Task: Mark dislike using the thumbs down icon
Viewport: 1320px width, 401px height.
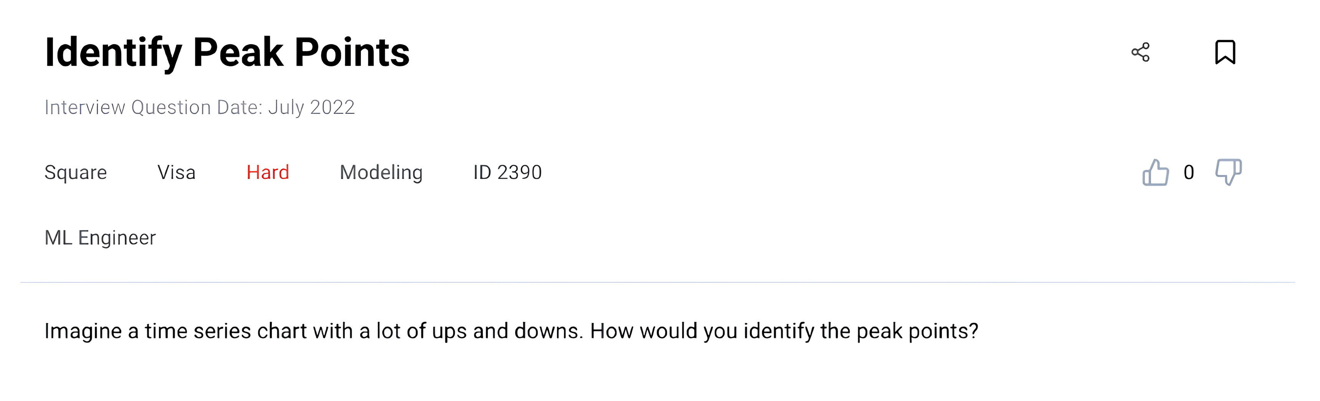Action: click(x=1229, y=173)
